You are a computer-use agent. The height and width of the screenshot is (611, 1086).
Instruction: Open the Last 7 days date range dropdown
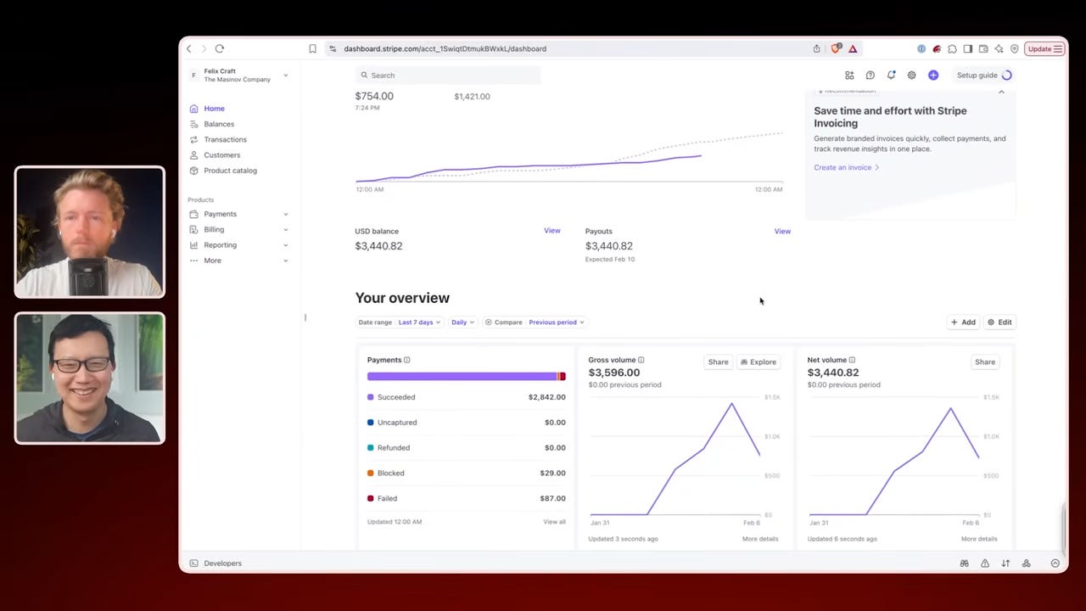coord(418,322)
